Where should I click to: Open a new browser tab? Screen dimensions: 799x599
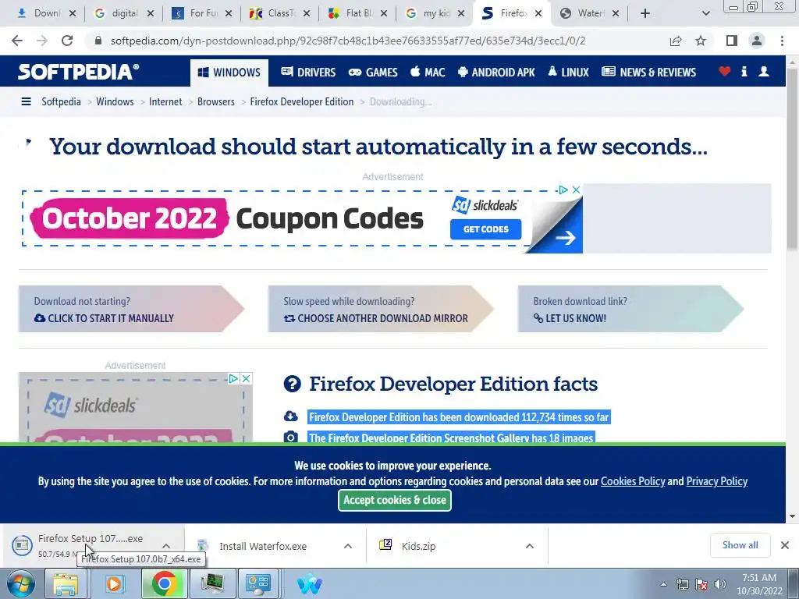[x=645, y=13]
